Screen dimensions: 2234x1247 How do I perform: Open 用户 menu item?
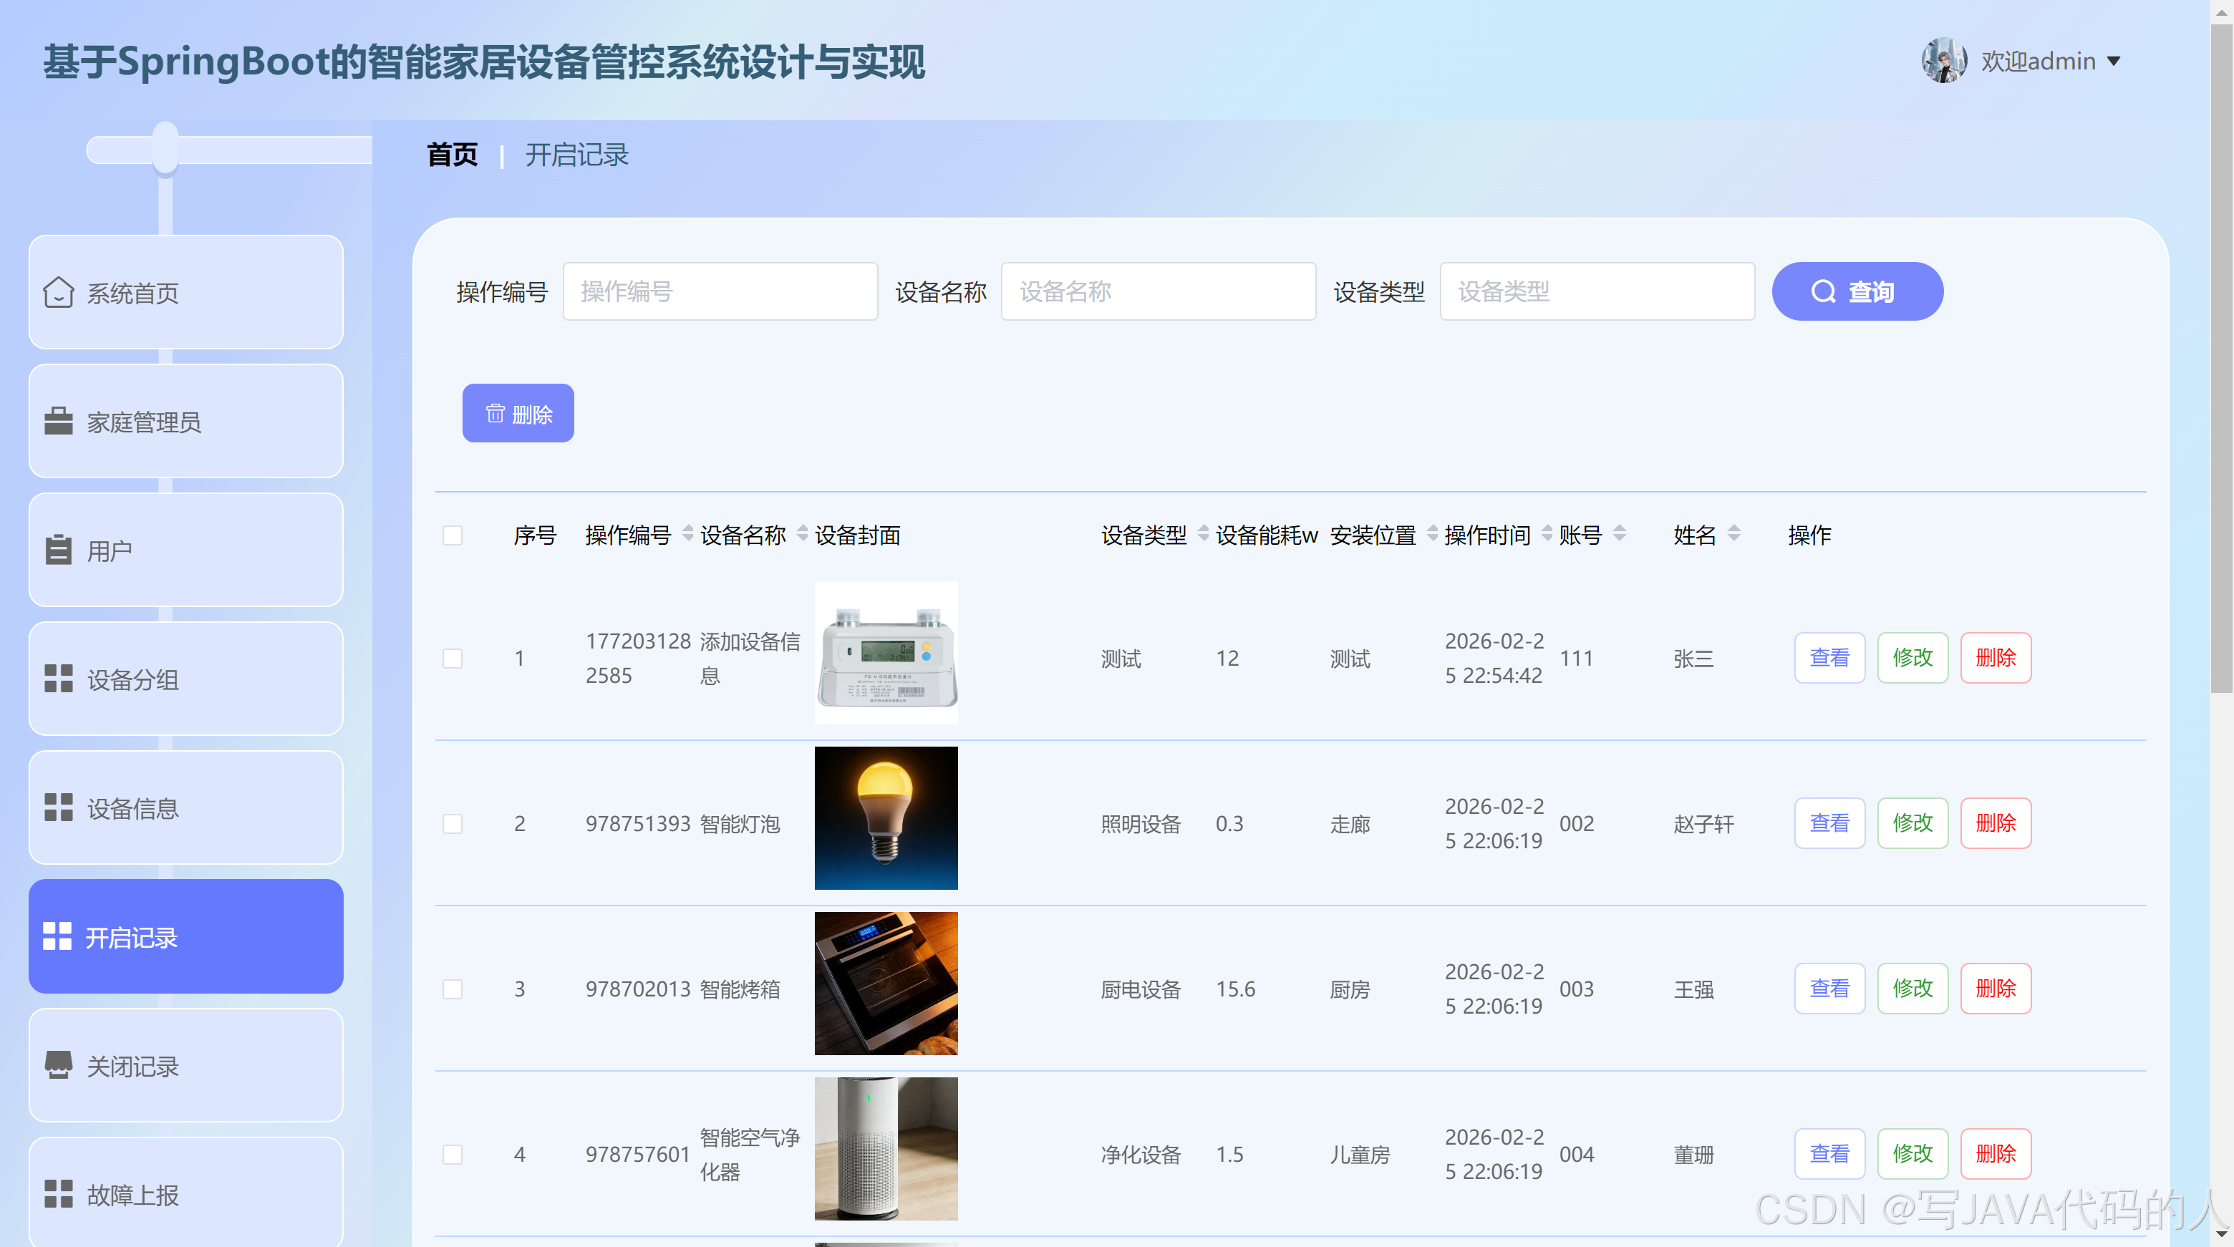185,550
